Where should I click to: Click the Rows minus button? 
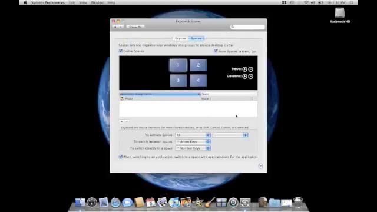250,69
